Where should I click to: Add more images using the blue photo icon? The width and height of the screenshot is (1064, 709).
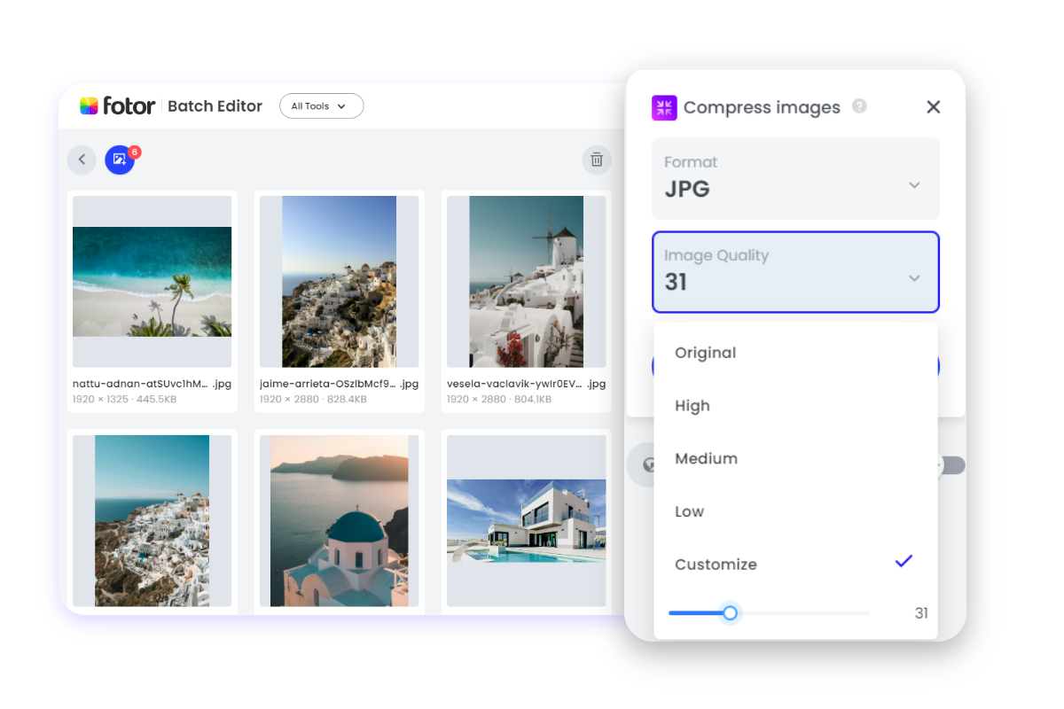(120, 160)
